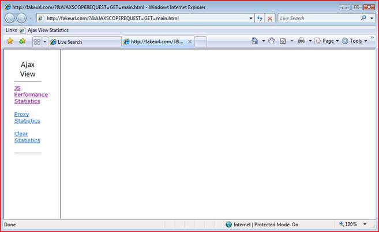Expand the address bar history dropdown
This screenshot has width=379, height=232.
click(251, 18)
